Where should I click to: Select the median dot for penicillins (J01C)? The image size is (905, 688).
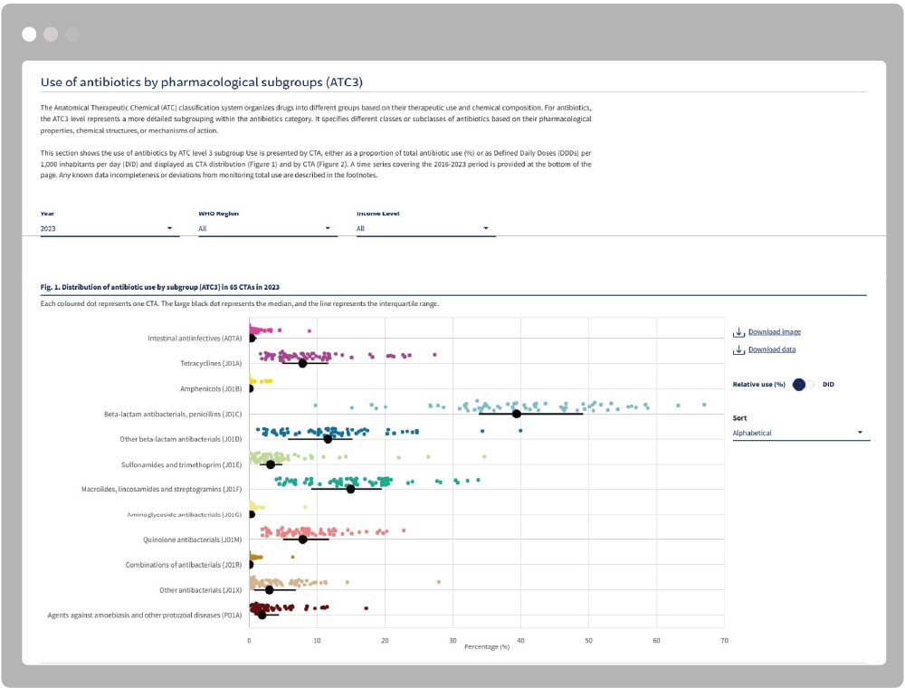click(x=517, y=414)
